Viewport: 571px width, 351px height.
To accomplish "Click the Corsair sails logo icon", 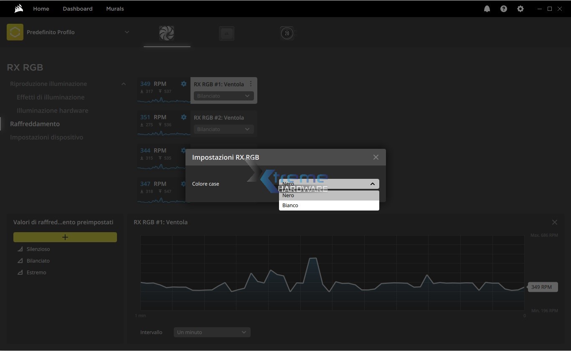I will (18, 9).
